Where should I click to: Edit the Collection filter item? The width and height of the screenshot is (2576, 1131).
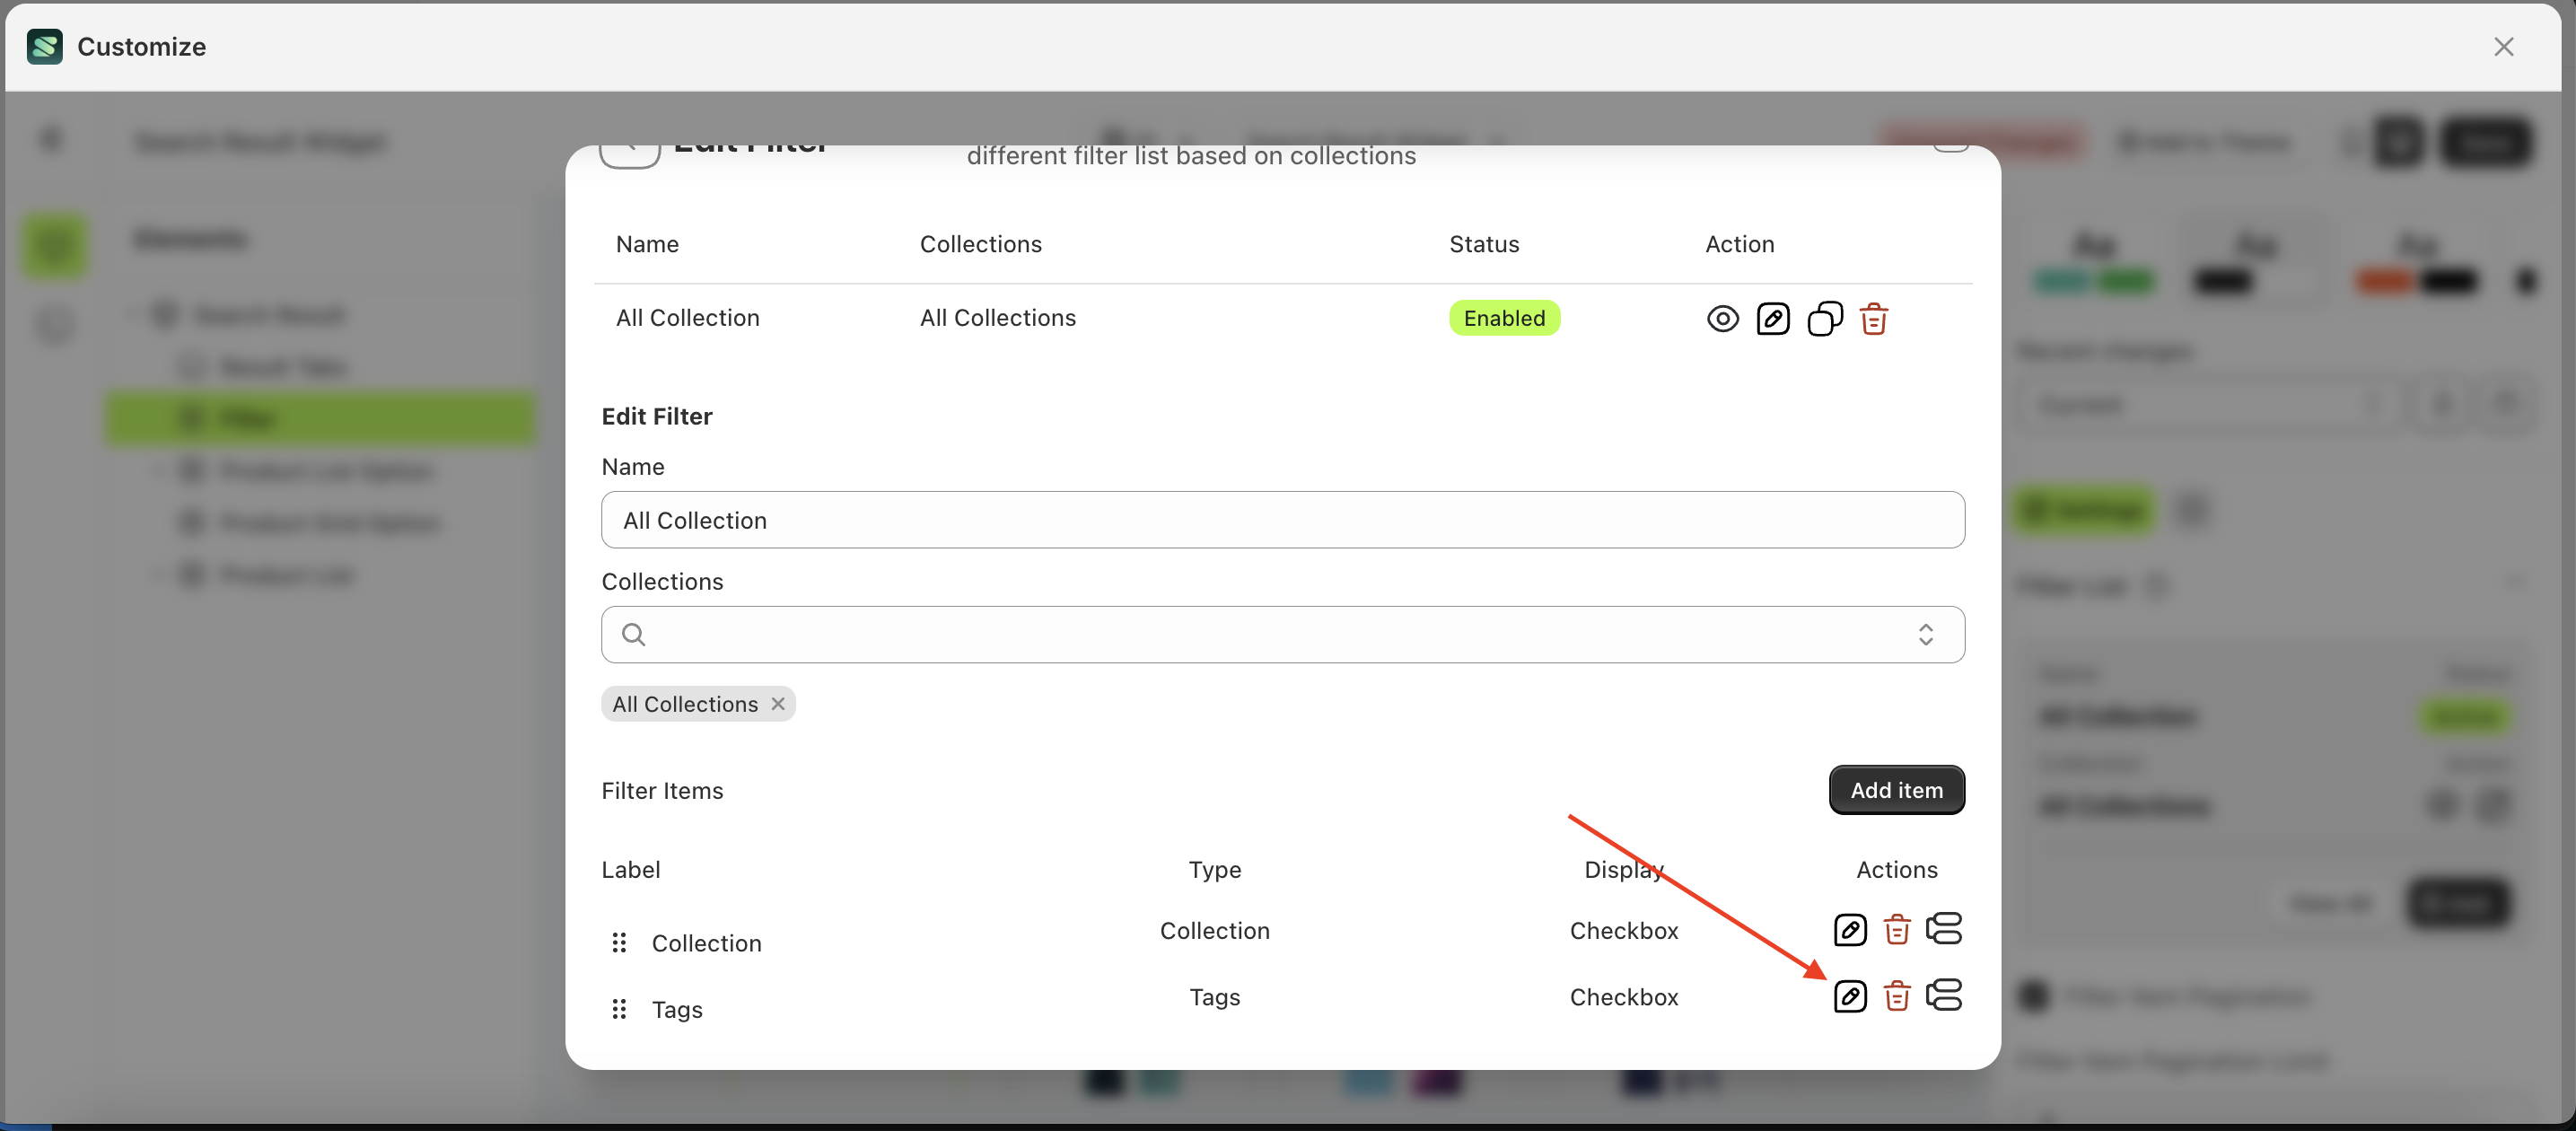(1849, 930)
